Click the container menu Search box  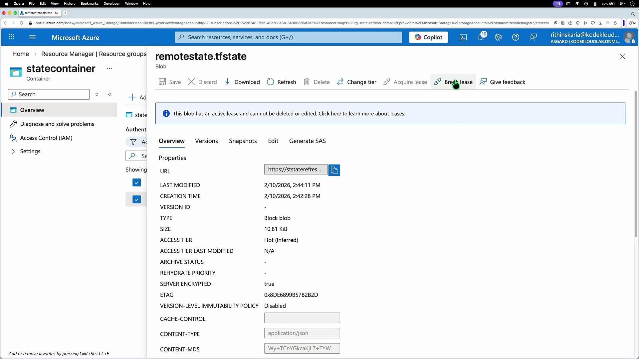click(x=49, y=94)
